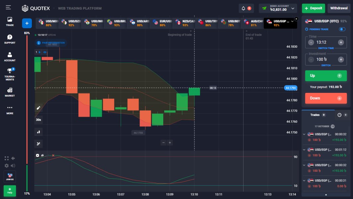The height and width of the screenshot is (199, 353).
Task: Click Switch Time link
Action: point(326,48)
